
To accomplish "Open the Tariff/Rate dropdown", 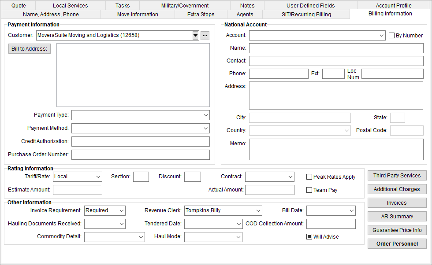I will pos(99,177).
